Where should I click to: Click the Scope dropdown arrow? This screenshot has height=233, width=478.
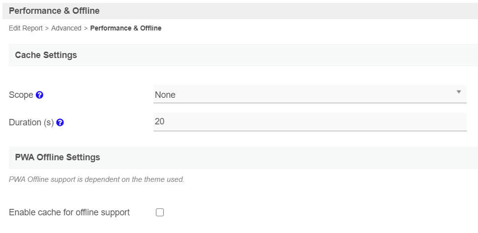click(458, 92)
